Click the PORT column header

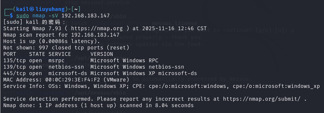(10, 54)
